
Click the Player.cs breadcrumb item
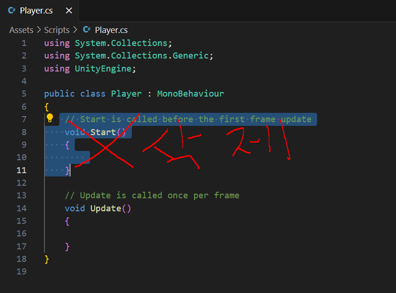(111, 30)
